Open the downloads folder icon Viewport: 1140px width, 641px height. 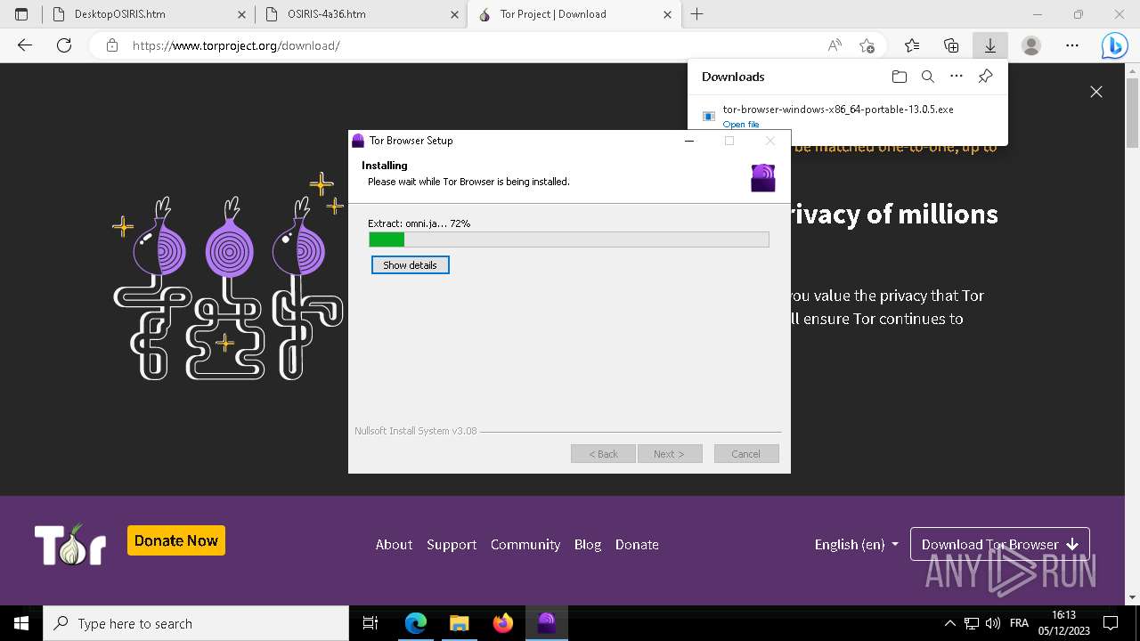900,77
